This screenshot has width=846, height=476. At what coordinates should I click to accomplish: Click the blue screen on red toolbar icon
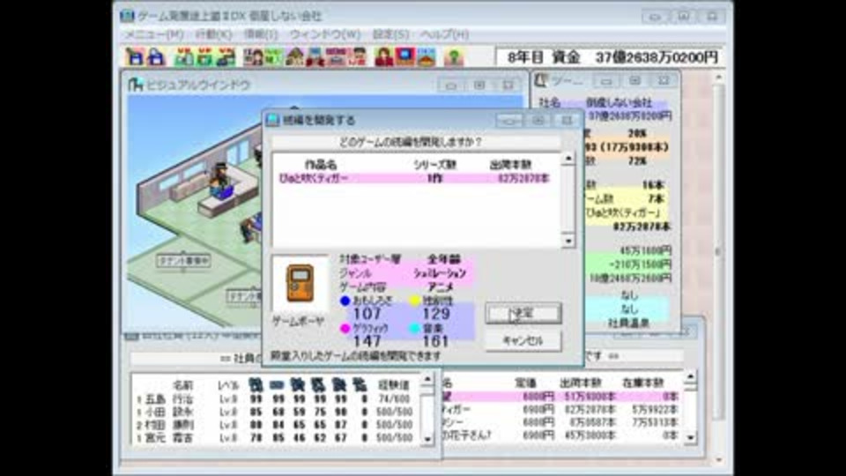point(404,56)
